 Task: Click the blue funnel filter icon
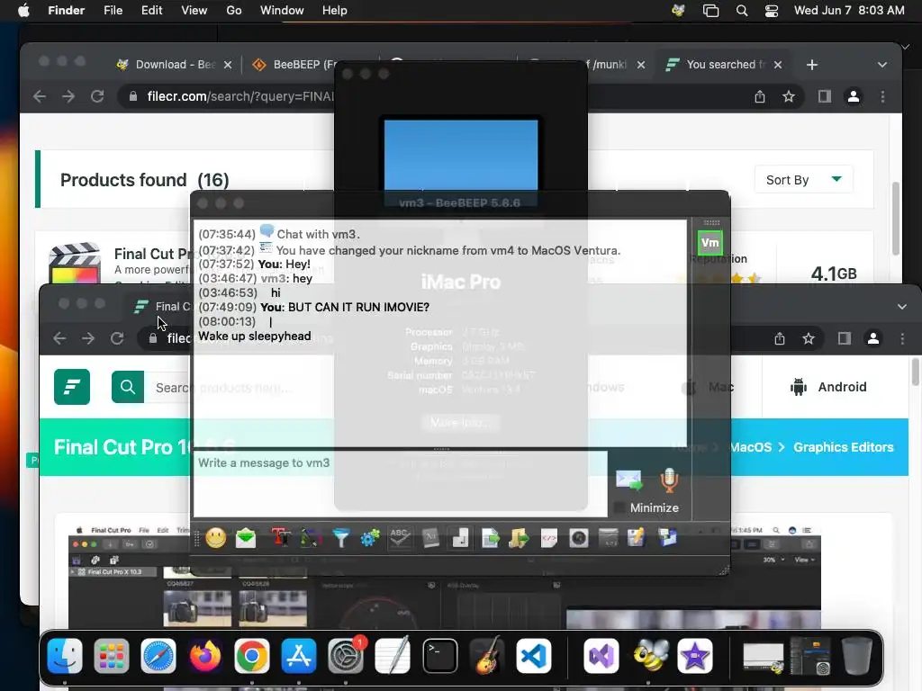340,538
